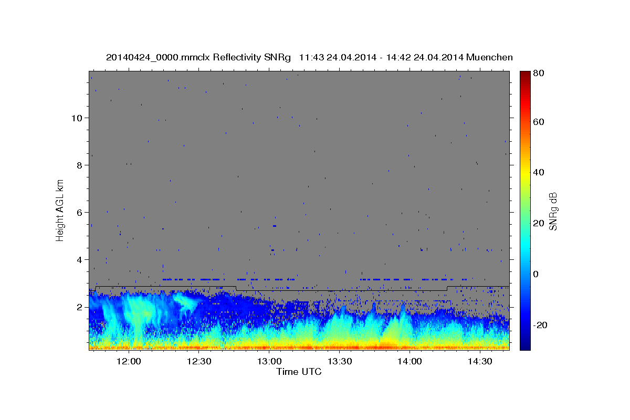
Task: Click the 12:00 time tick label
Action: click(129, 361)
